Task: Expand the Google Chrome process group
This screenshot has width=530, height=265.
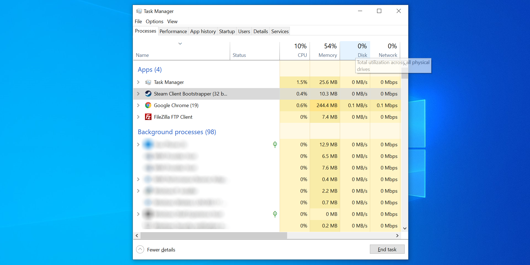Action: (138, 105)
